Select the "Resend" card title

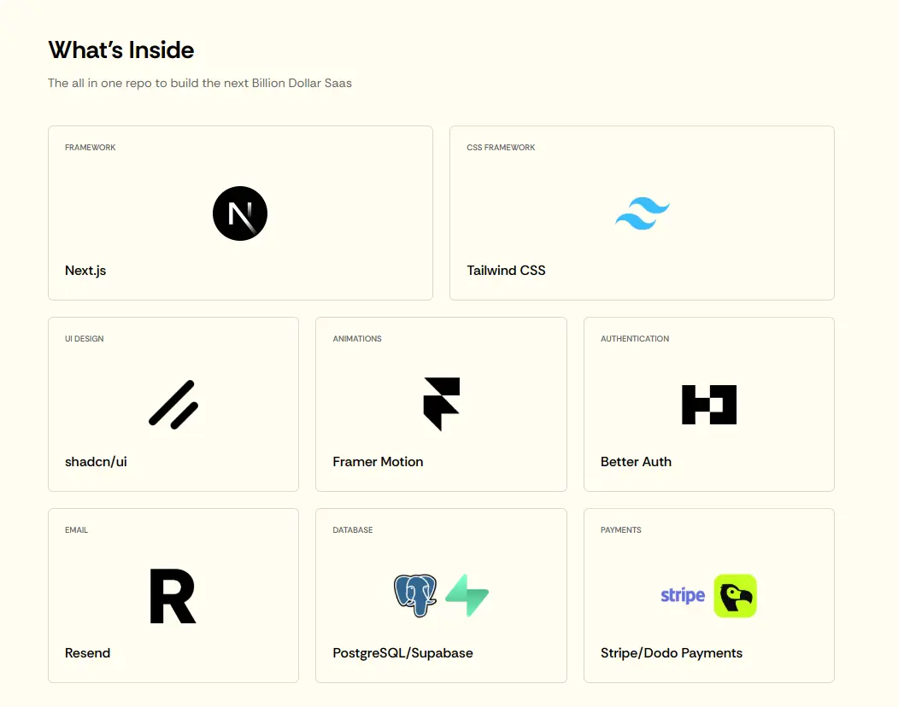pos(88,652)
